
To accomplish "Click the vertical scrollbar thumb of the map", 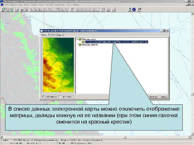I will (192, 94).
